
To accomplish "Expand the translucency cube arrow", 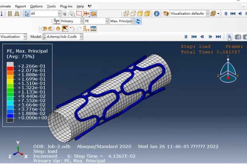I will coord(218,14).
